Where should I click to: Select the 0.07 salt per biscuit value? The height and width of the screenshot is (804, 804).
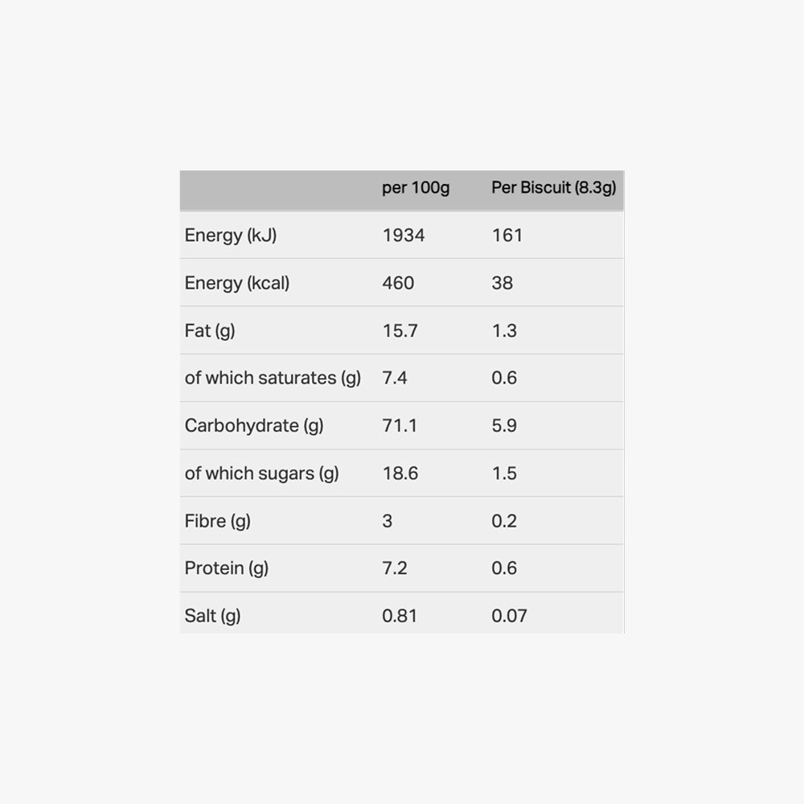[509, 616]
